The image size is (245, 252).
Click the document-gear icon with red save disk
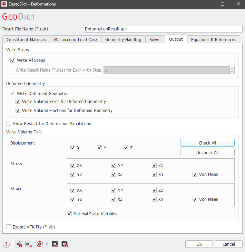tap(19, 244)
